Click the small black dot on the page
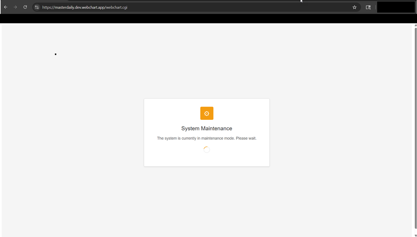The width and height of the screenshot is (417, 237). point(56,54)
